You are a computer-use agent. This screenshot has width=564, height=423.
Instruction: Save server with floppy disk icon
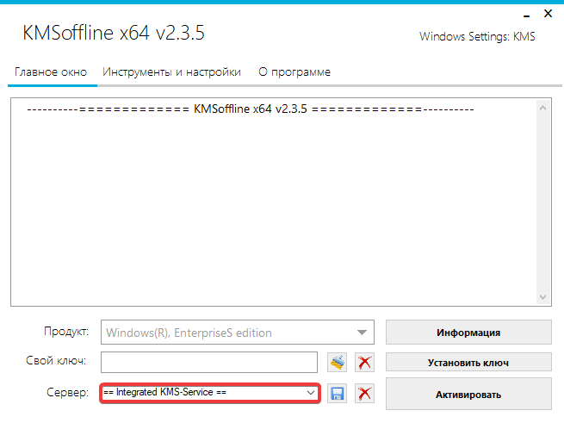[x=337, y=393]
